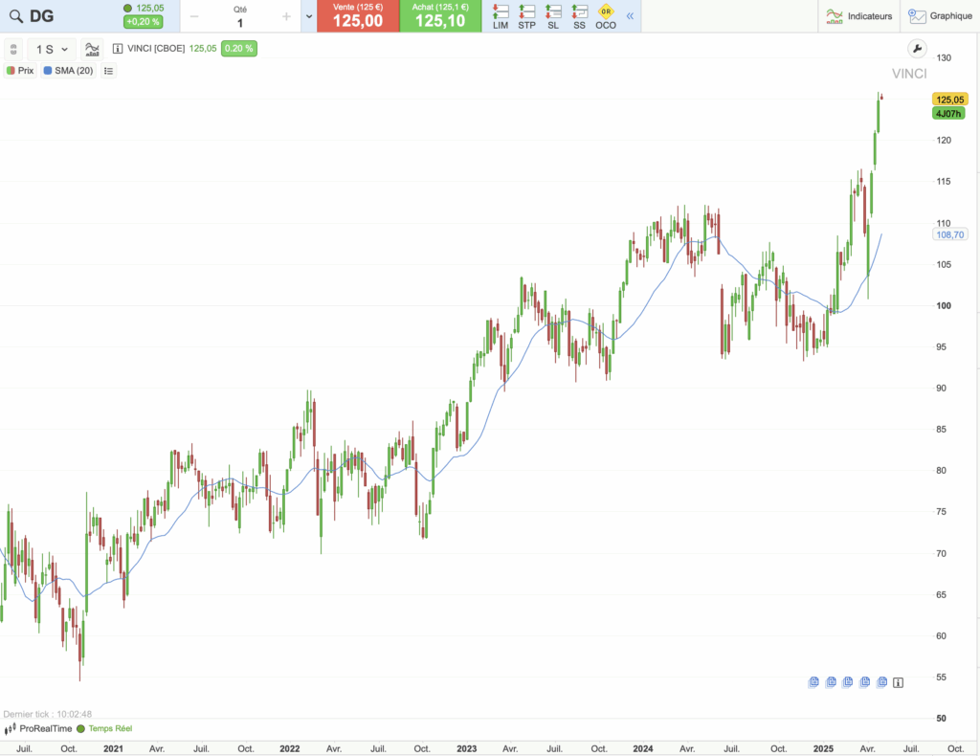Decrease quantity with minus button
Screen dimensions: 980x756
pyautogui.click(x=194, y=16)
